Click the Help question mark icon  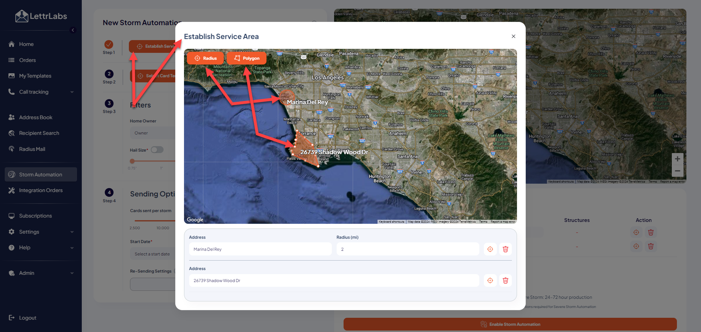pyautogui.click(x=12, y=247)
